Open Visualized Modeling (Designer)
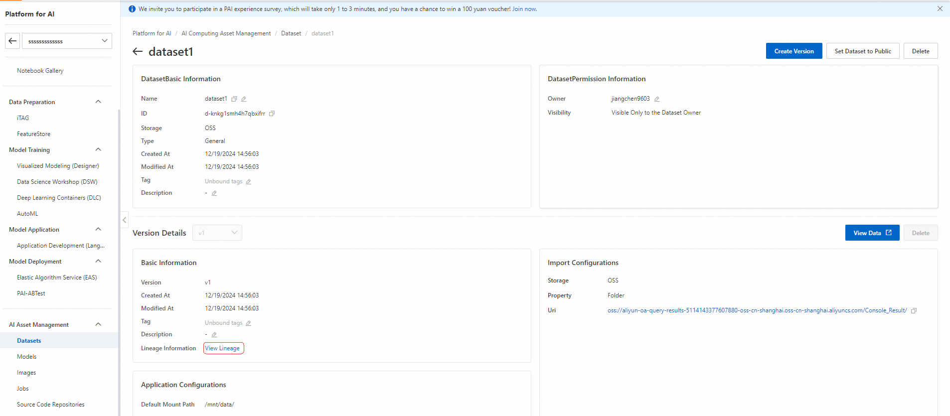Screen dimensions: 950x416 tap(58, 166)
